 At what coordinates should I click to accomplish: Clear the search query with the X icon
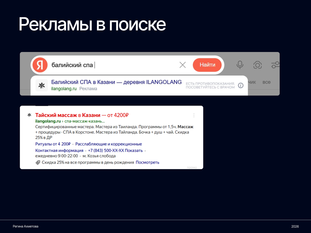tap(183, 65)
